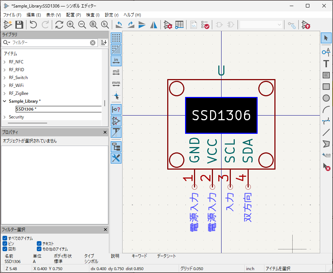Viewport: 333px width, 273px height.
Task: Select the SSD1306 symbol in library tree
Action: (26, 109)
